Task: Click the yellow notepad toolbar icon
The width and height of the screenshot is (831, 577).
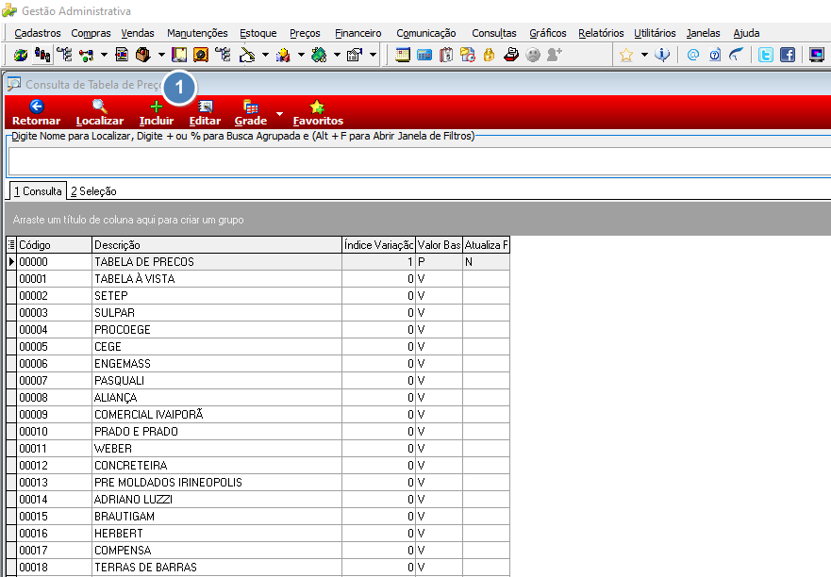Action: click(x=179, y=55)
